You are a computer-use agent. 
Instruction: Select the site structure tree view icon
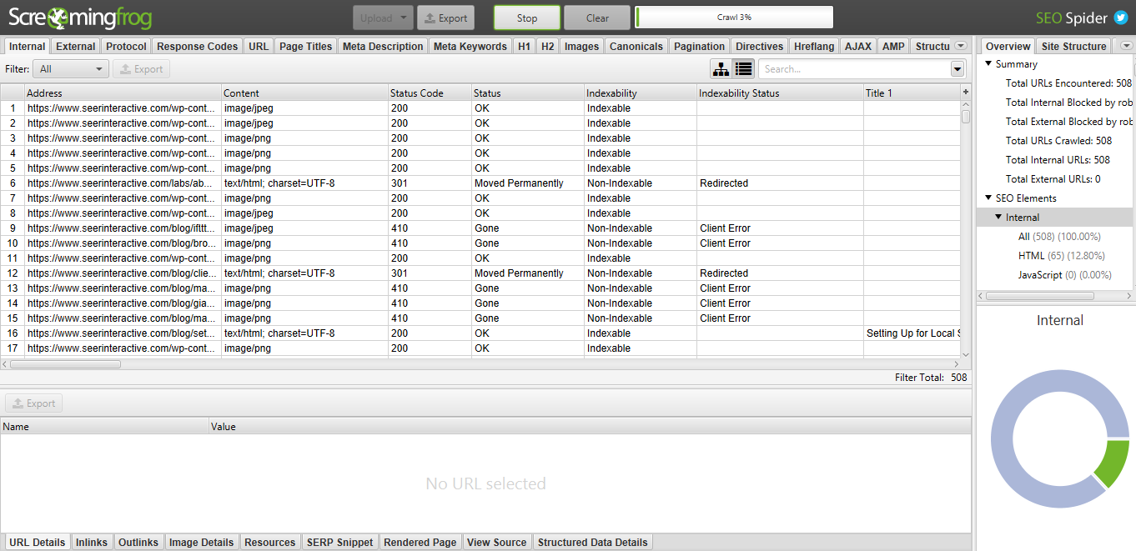click(721, 69)
